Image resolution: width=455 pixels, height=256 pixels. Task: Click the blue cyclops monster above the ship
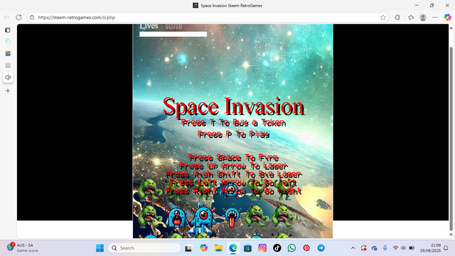pos(204,215)
